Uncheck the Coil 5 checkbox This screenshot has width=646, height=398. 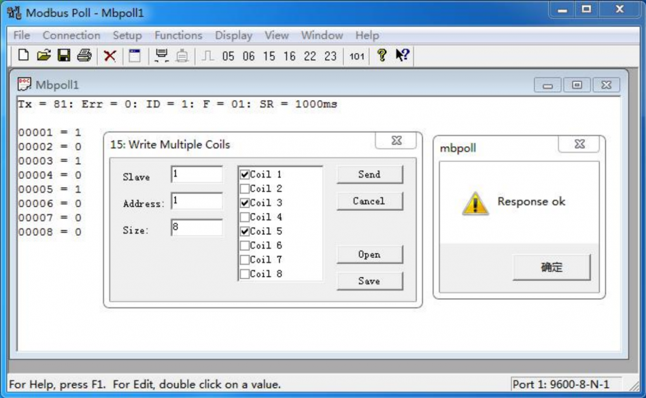pos(245,231)
